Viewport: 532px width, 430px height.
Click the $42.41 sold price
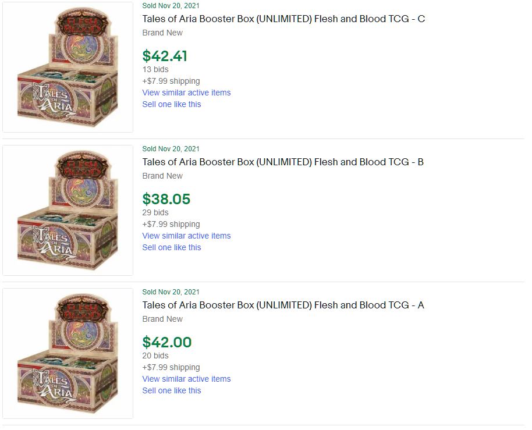coord(165,56)
